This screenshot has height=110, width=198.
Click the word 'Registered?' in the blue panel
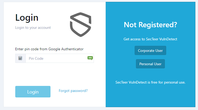pyautogui.click(x=158, y=25)
